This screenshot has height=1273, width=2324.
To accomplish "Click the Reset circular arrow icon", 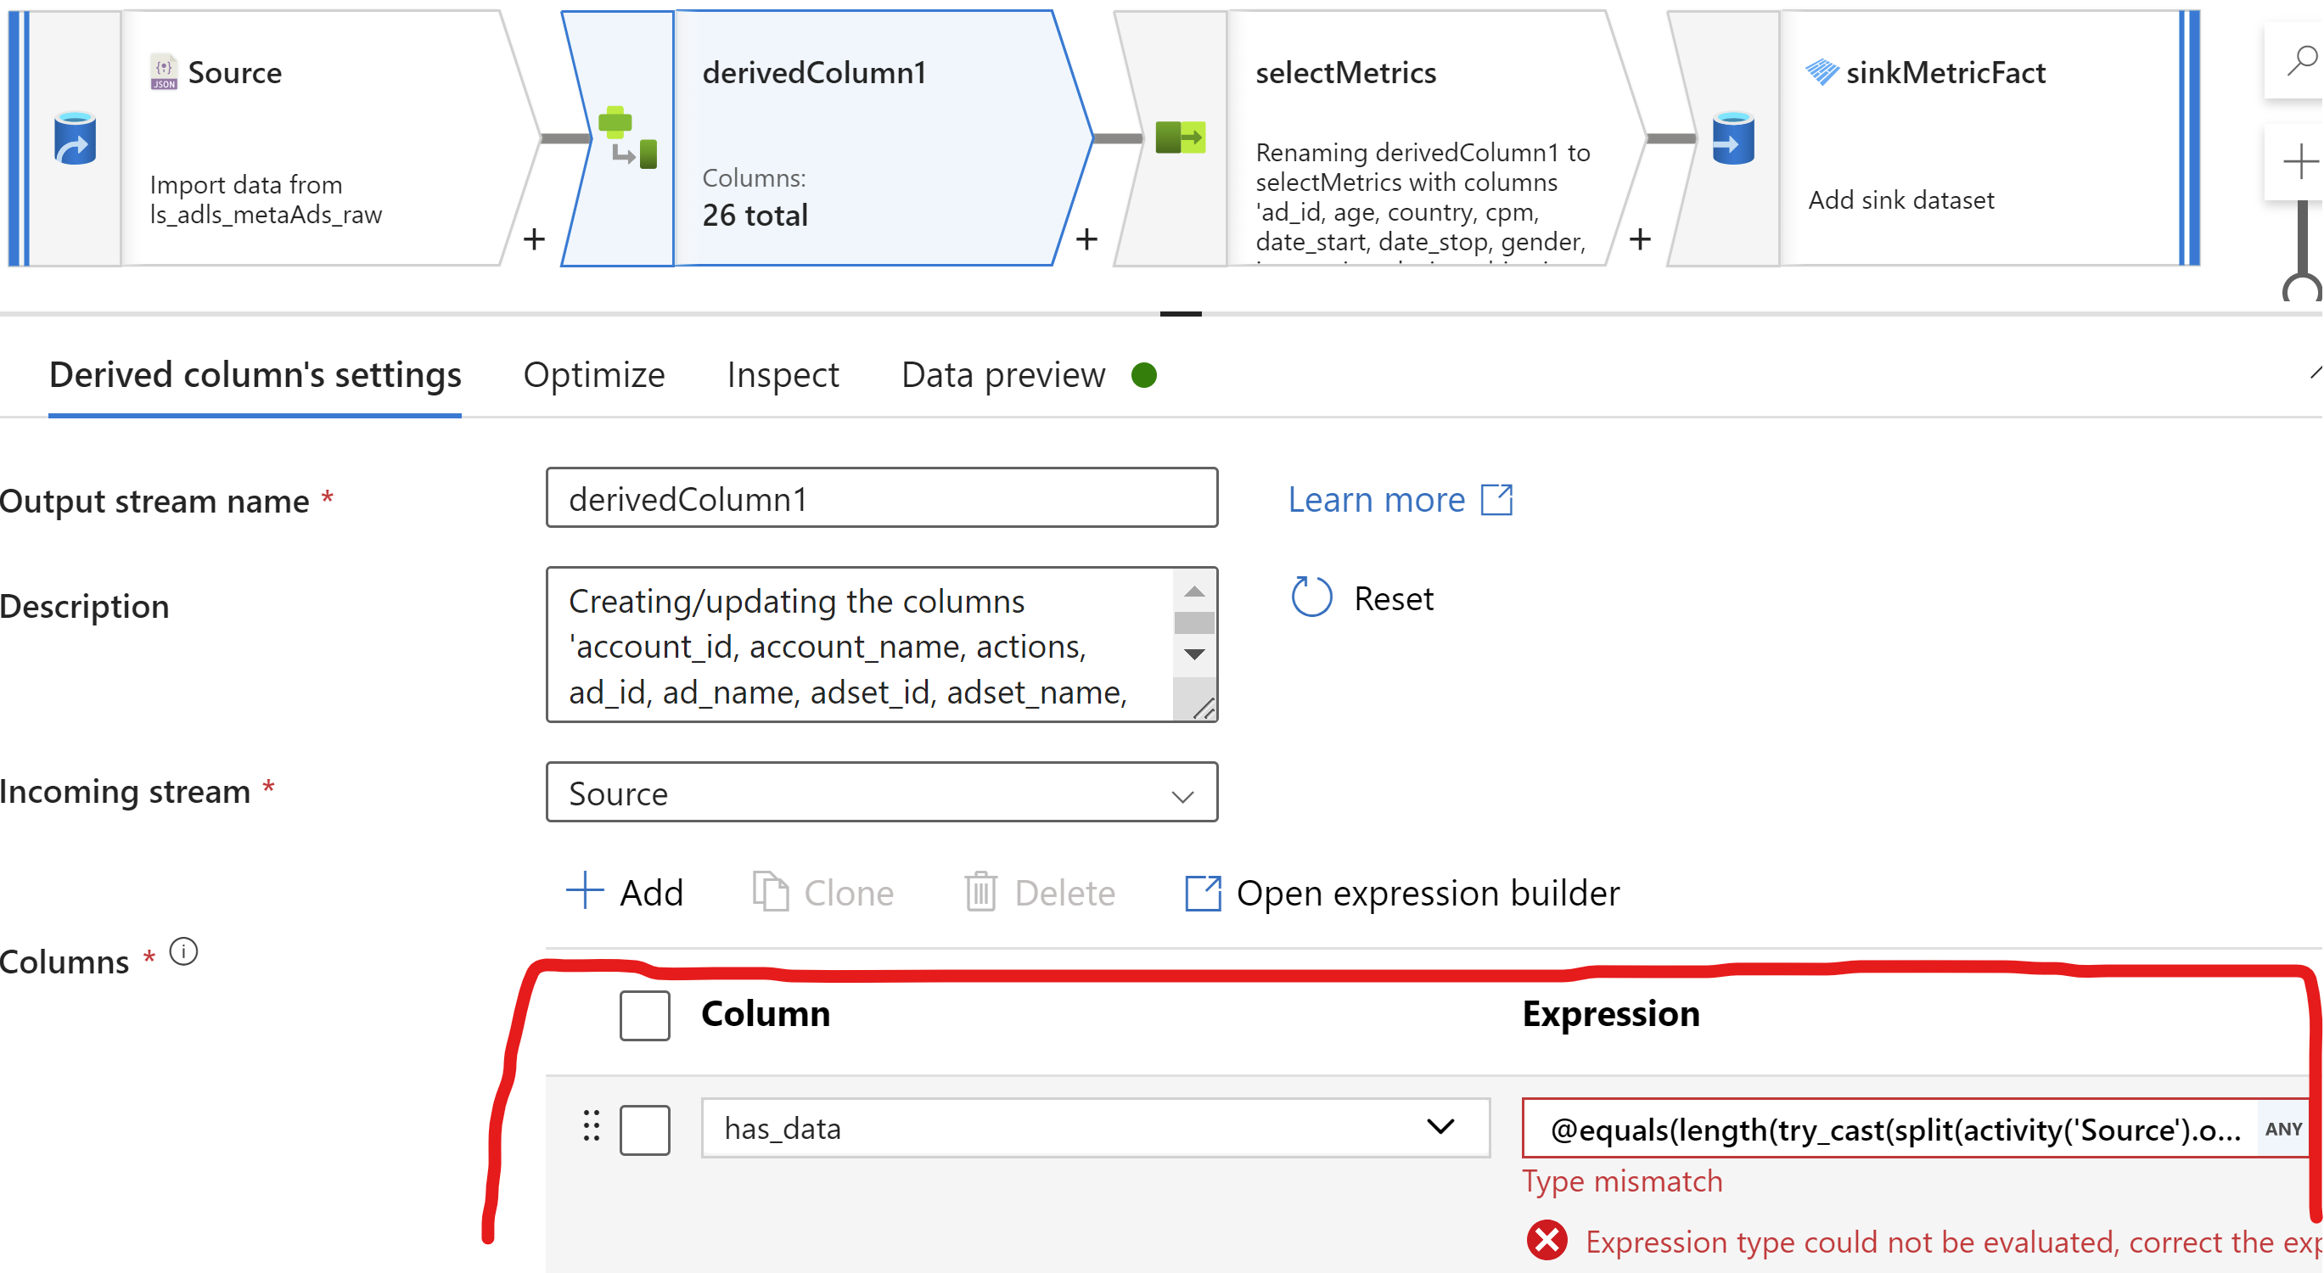I will 1311,597.
